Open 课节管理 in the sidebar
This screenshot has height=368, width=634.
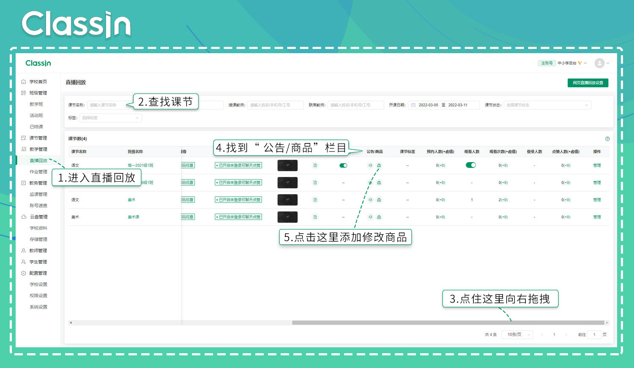coord(34,138)
